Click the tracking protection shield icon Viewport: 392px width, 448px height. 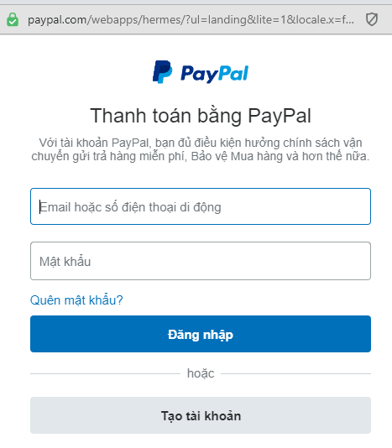click(372, 19)
